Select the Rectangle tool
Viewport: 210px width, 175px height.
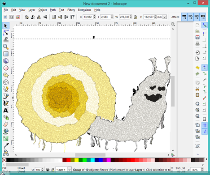pyautogui.click(x=6, y=54)
